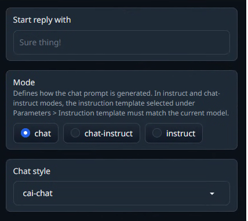This screenshot has width=248, height=221.
Task: Click the 'chat-instruct' option label text
Action: tap(108, 133)
